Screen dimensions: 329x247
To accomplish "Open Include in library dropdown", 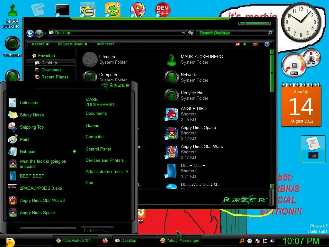I will point(72,44).
